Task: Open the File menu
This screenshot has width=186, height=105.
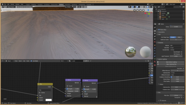Action: pyautogui.click(x=5, y=4)
